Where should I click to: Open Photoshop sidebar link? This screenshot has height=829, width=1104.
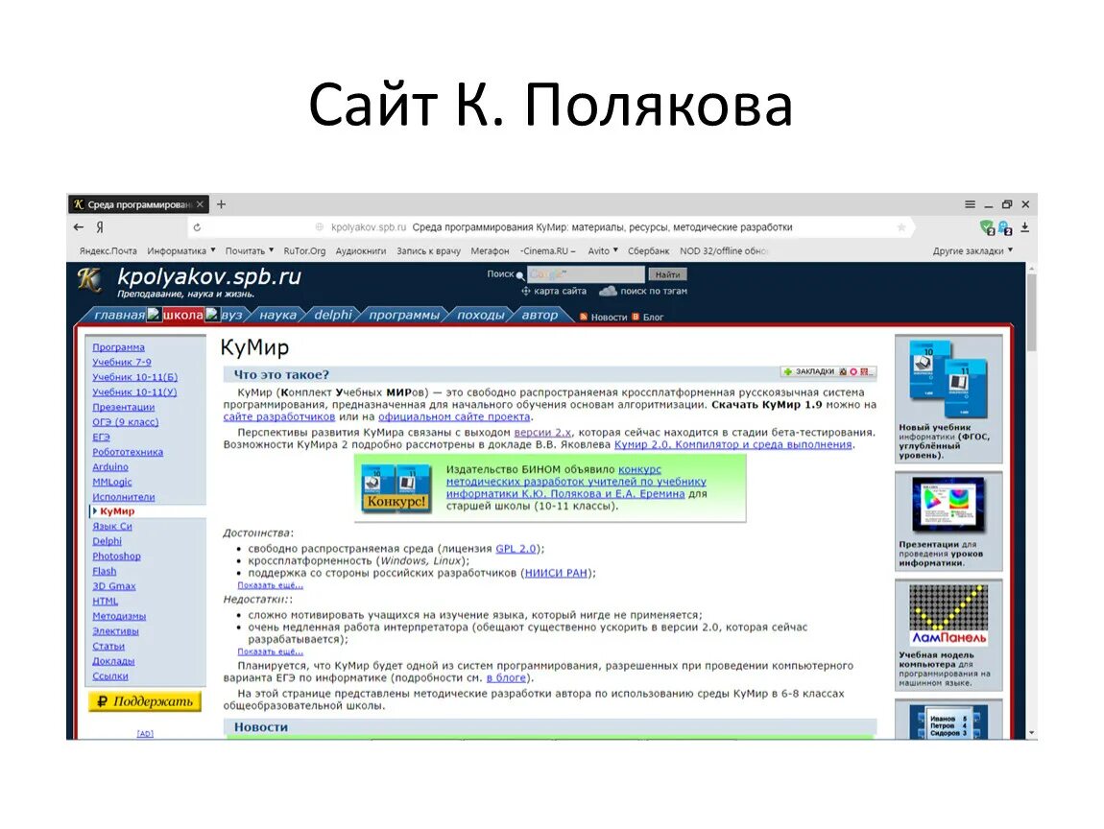pos(116,556)
